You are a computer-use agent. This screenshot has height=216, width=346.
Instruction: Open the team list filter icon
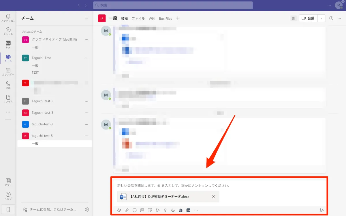coord(86,18)
